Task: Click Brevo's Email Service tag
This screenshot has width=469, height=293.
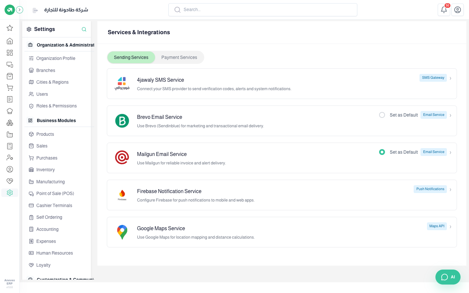Action: tap(433, 115)
